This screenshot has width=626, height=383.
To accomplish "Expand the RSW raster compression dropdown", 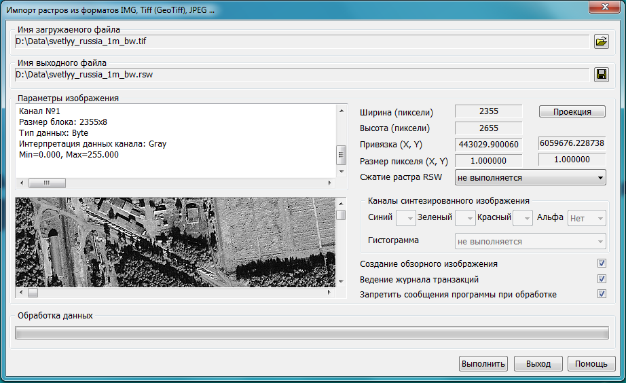I will (530, 178).
